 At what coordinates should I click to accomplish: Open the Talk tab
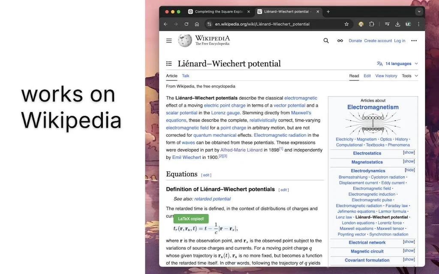(186, 76)
